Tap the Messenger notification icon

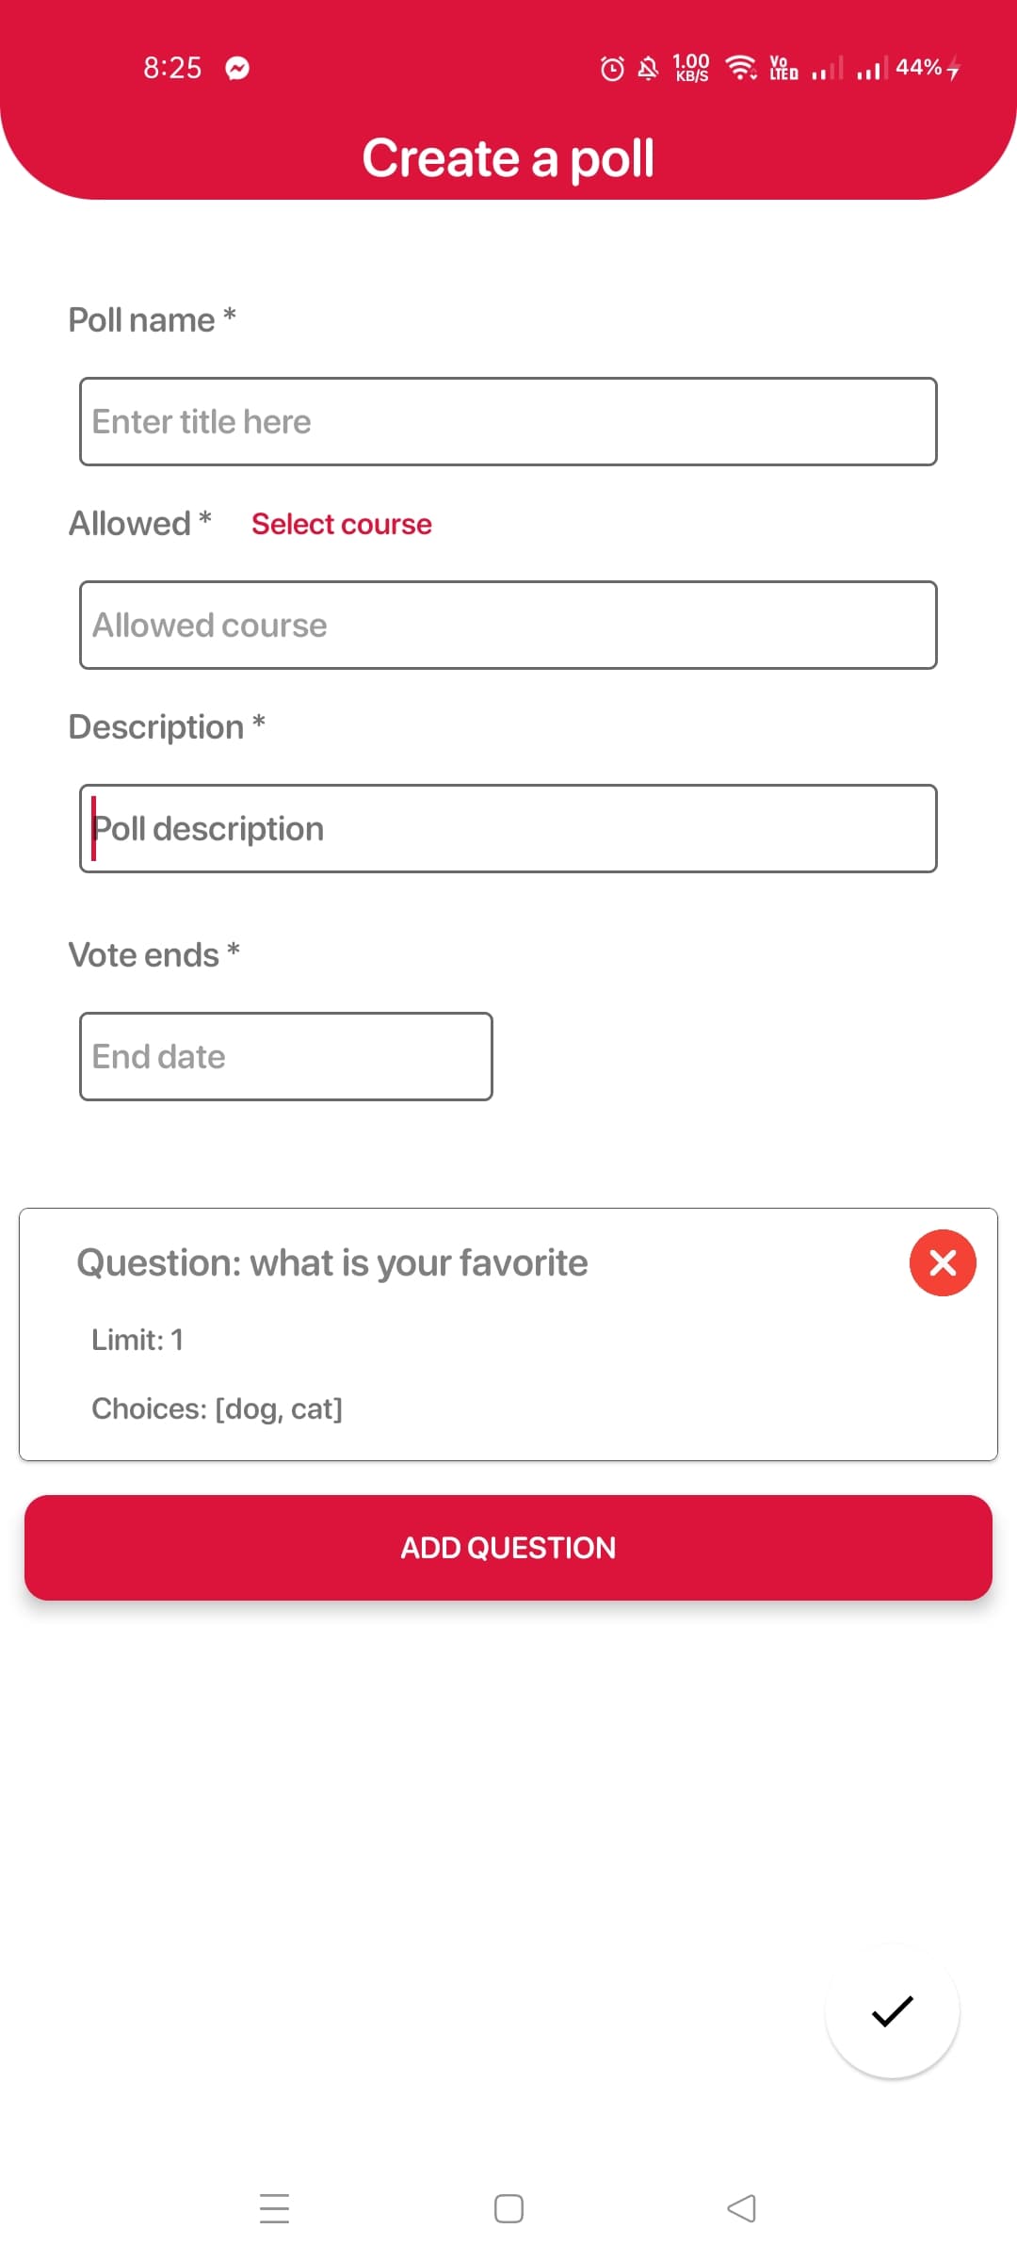click(x=237, y=68)
